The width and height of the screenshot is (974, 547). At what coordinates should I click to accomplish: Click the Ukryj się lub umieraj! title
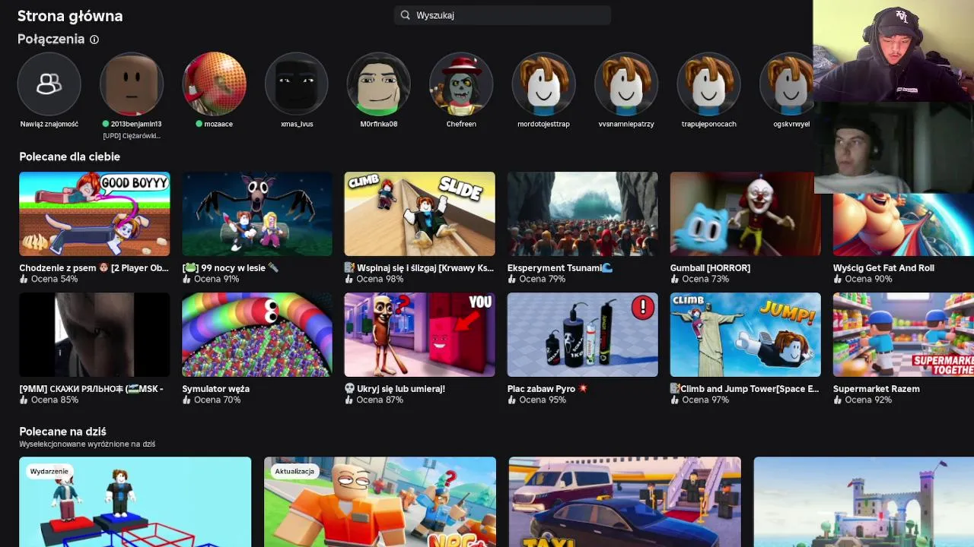(395, 389)
